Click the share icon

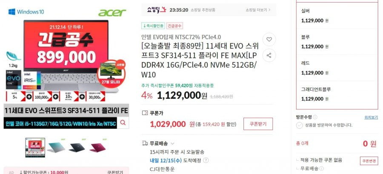point(269,55)
